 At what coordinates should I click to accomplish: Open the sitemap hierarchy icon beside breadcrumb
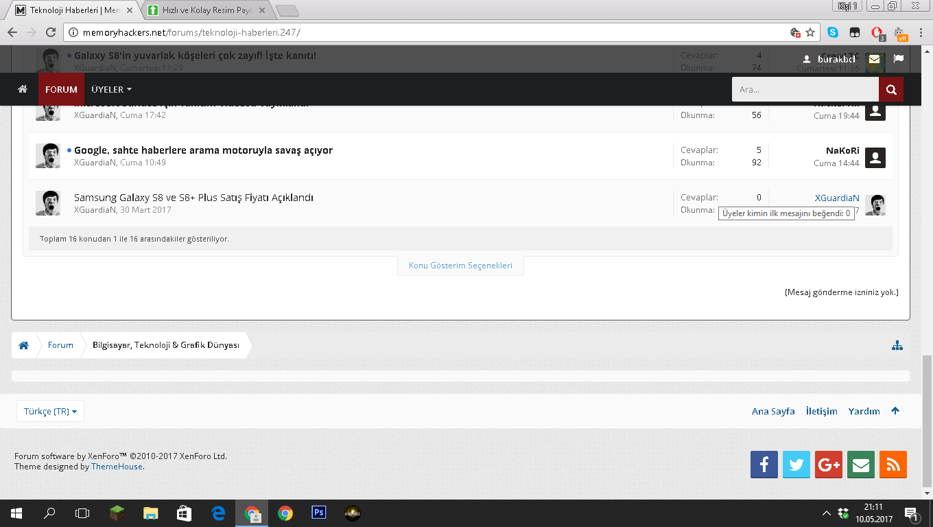pyautogui.click(x=897, y=345)
